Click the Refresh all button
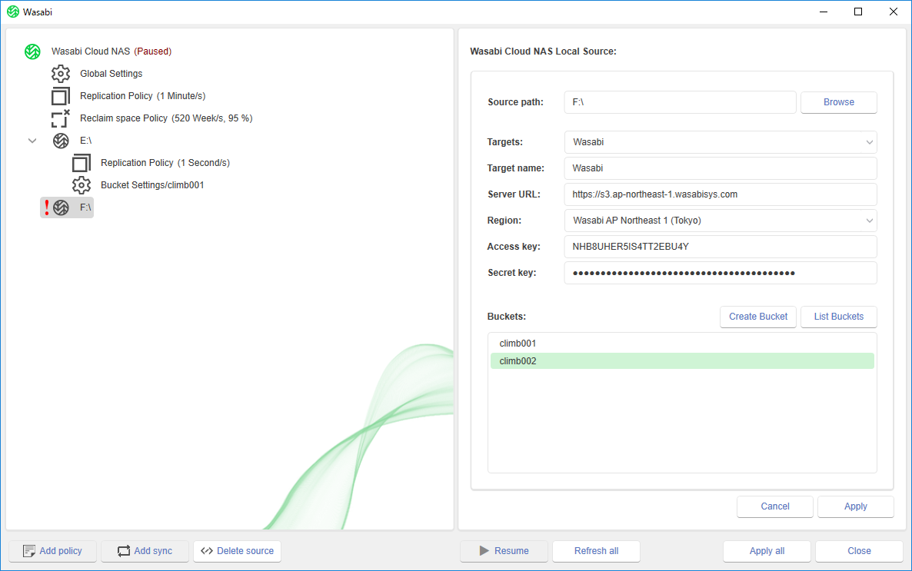This screenshot has height=571, width=912. tap(596, 551)
